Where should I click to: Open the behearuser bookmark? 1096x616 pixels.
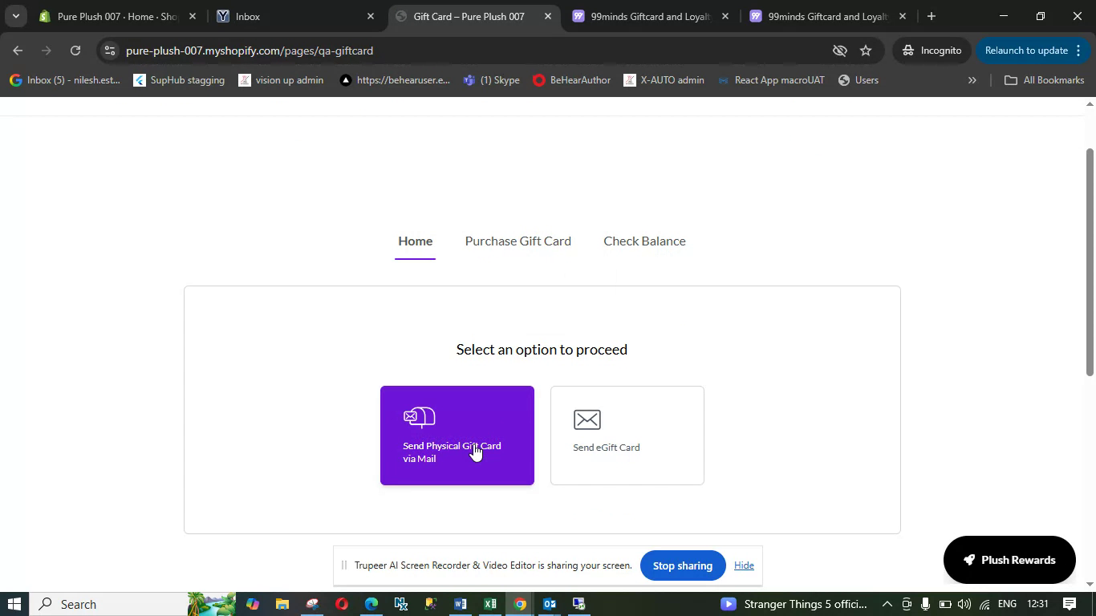(395, 80)
